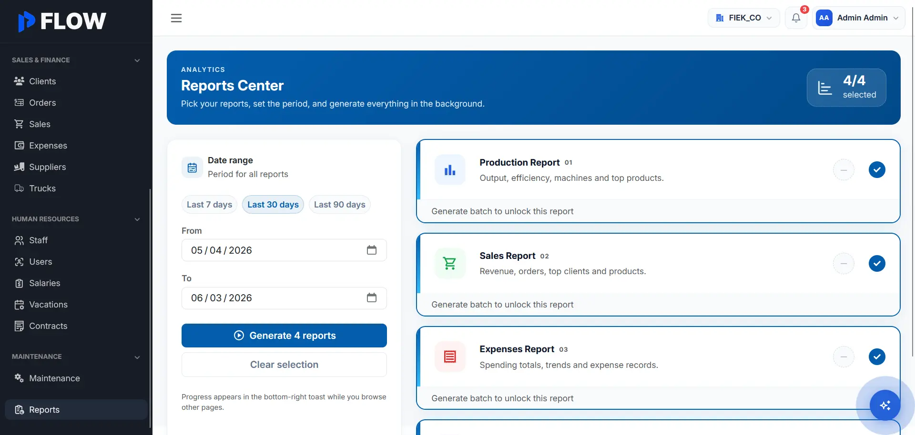
Task: Click the Sales Report dash status circle
Action: [844, 263]
